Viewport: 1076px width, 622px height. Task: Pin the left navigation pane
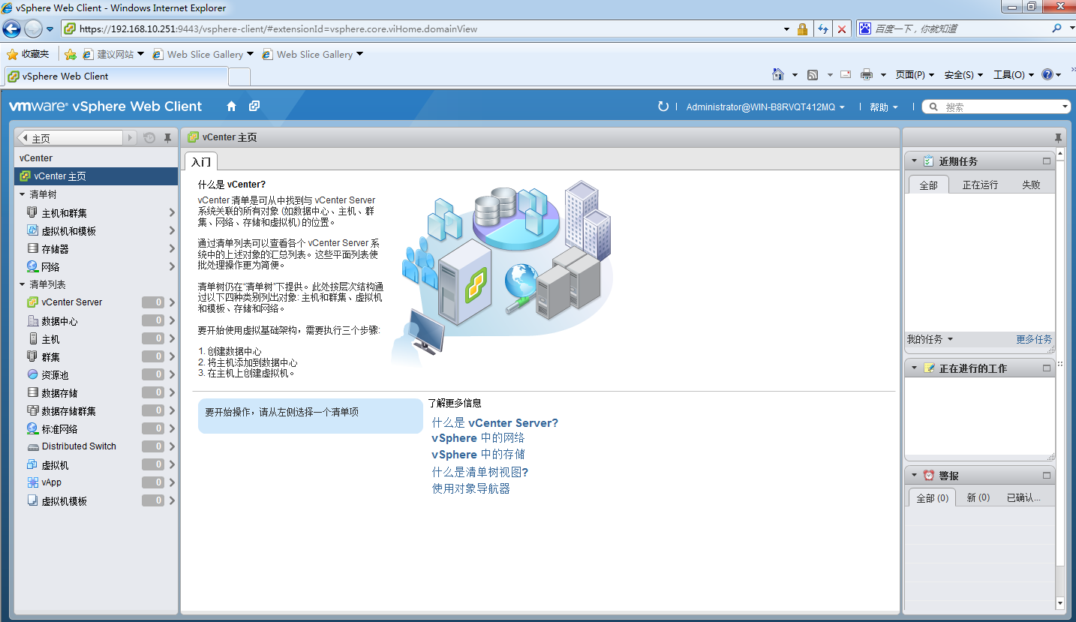(169, 137)
